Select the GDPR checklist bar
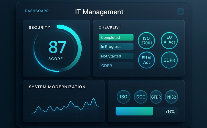This screenshot has width=207, height=128. tap(116, 66)
